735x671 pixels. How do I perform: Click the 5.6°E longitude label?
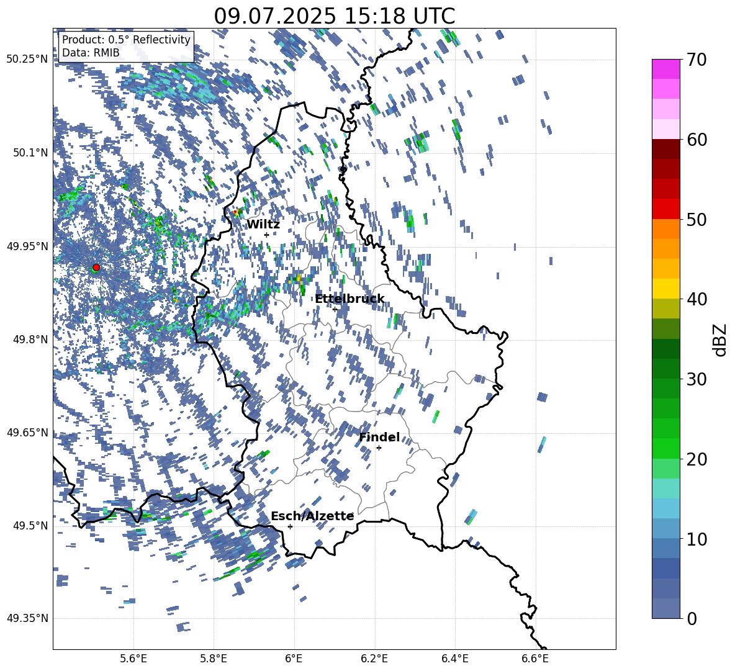pyautogui.click(x=133, y=659)
